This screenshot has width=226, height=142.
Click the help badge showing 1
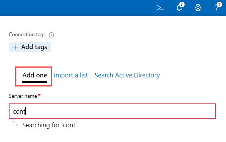pyautogui.click(x=219, y=5)
